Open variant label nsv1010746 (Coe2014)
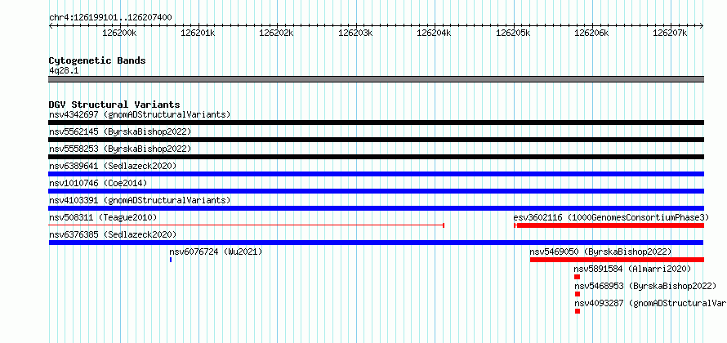 98,183
